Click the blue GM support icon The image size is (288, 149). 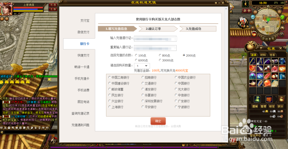(253, 17)
